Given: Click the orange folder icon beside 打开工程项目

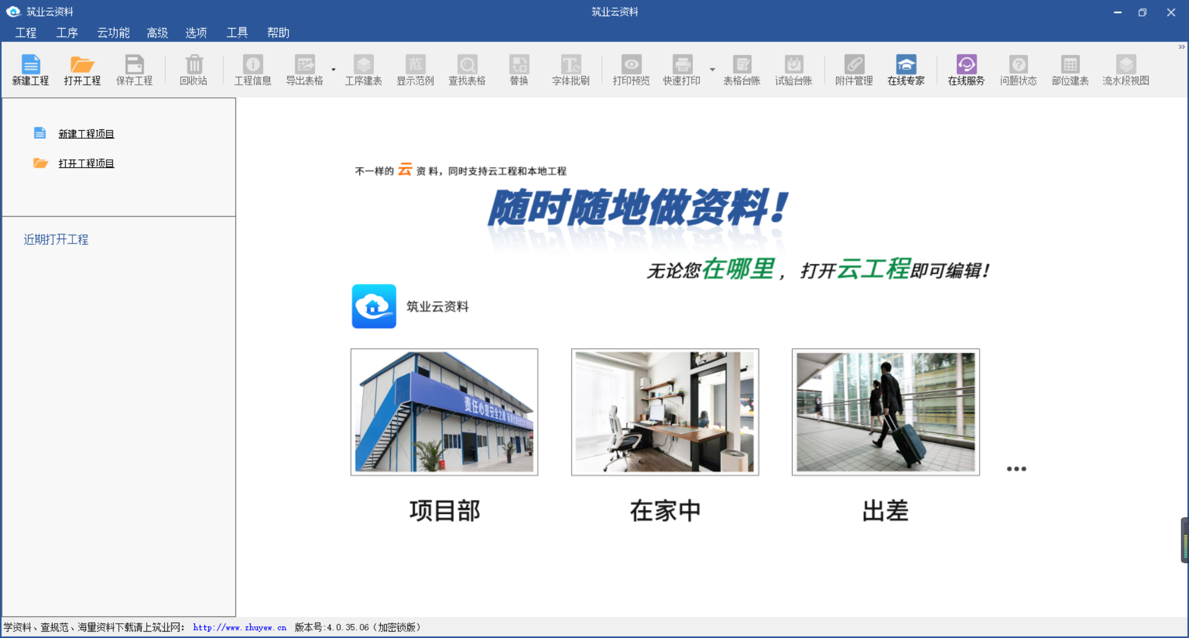Looking at the screenshot, I should [40, 163].
